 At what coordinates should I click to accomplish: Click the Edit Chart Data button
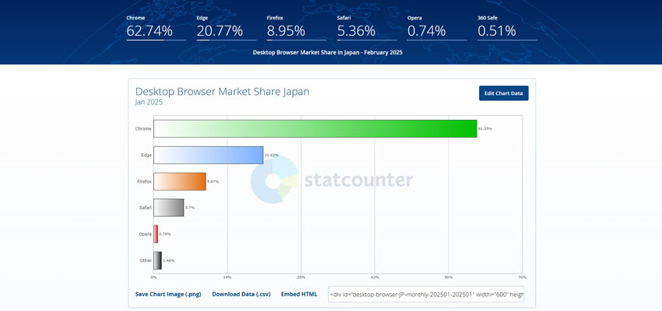503,93
